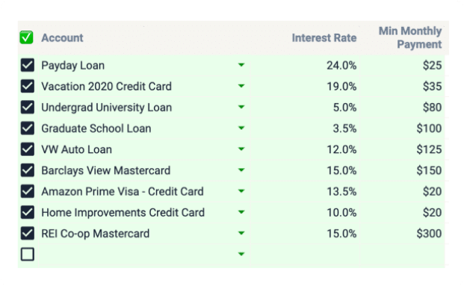Viewport: 464px width, 286px height.
Task: Click the Interest Rate column header
Action: point(324,38)
